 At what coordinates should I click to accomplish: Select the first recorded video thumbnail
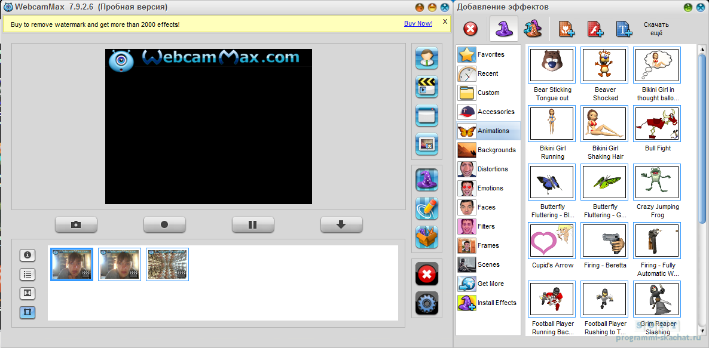72,264
